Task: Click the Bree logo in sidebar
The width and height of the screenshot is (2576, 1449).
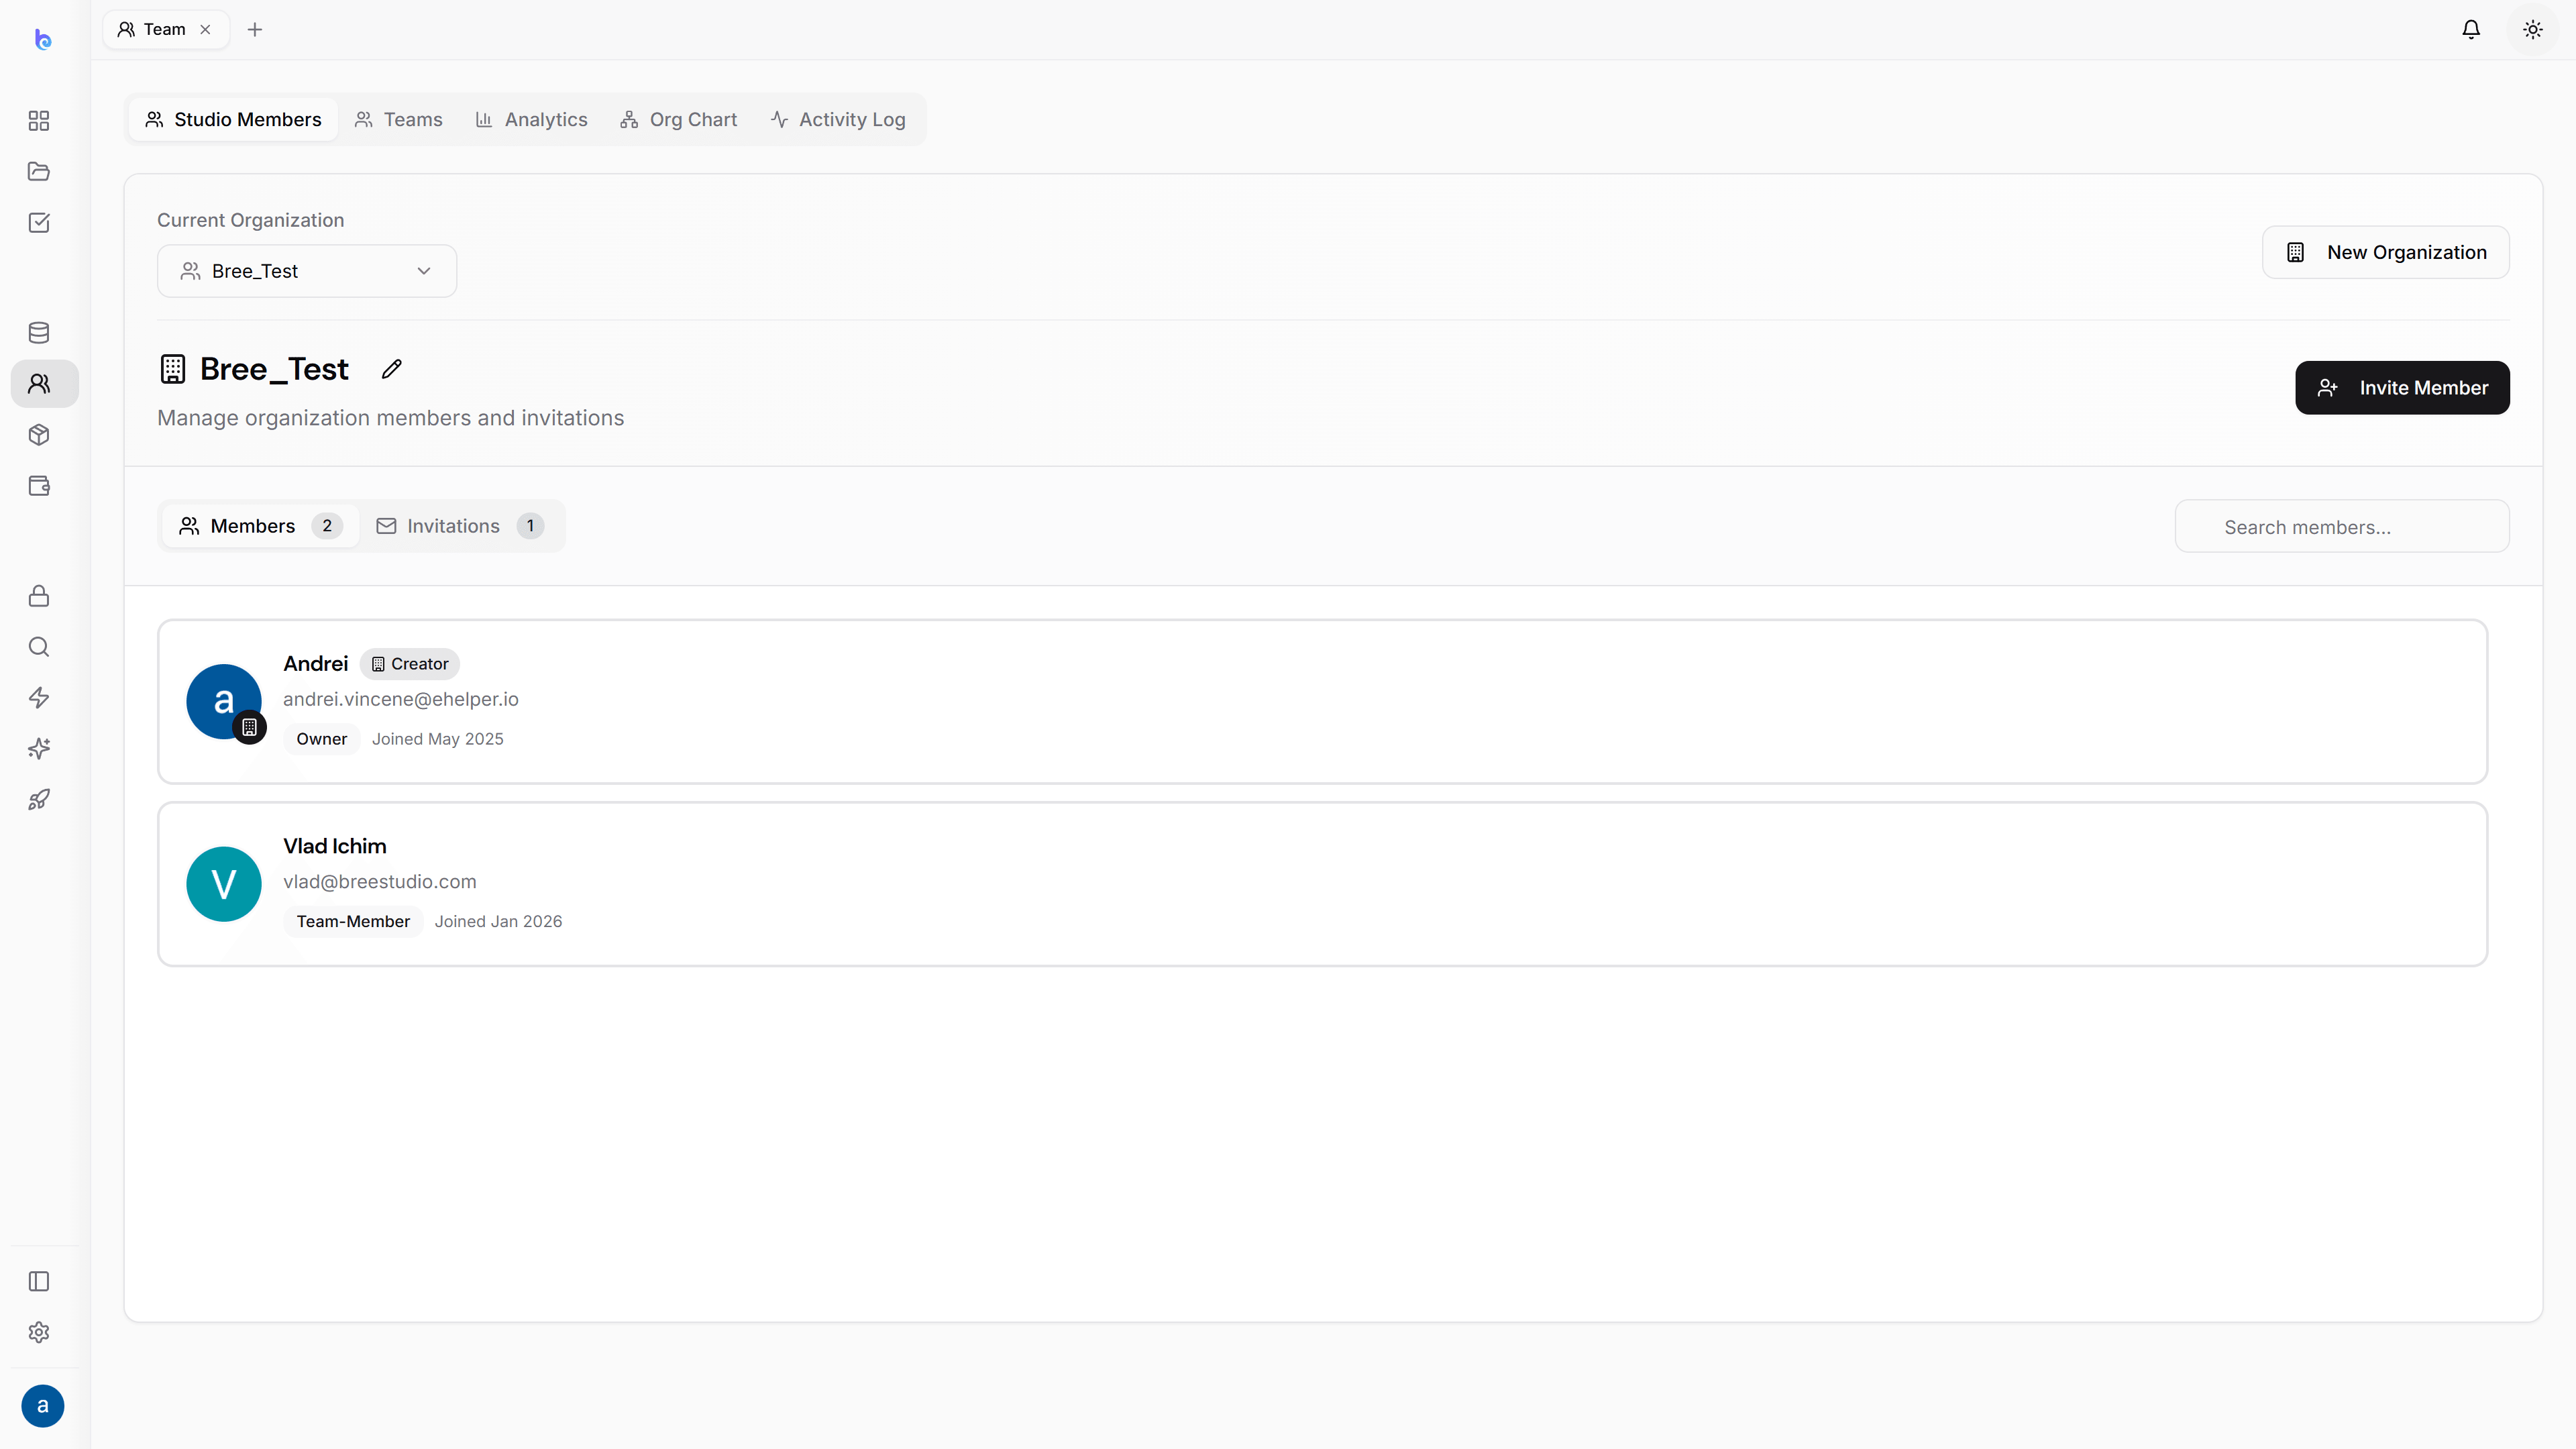Action: click(x=42, y=39)
